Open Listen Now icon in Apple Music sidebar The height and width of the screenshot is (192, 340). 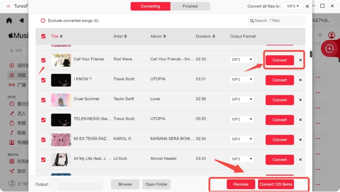12,65
